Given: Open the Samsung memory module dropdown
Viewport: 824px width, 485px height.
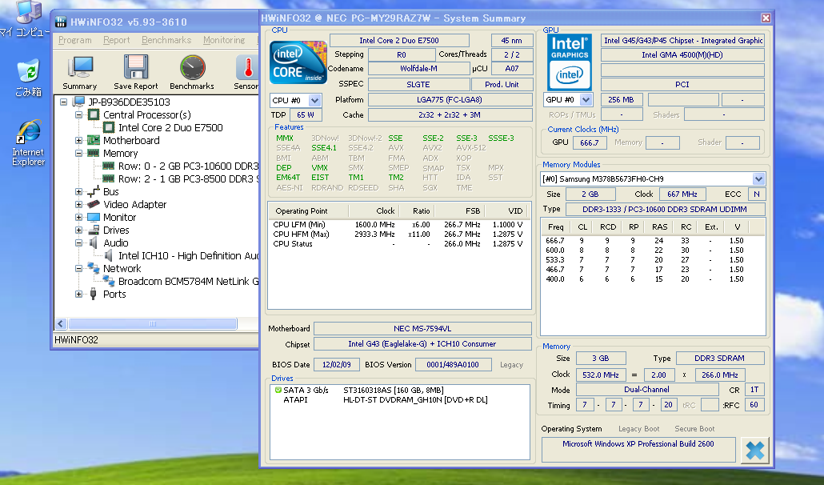Looking at the screenshot, I should (758, 178).
